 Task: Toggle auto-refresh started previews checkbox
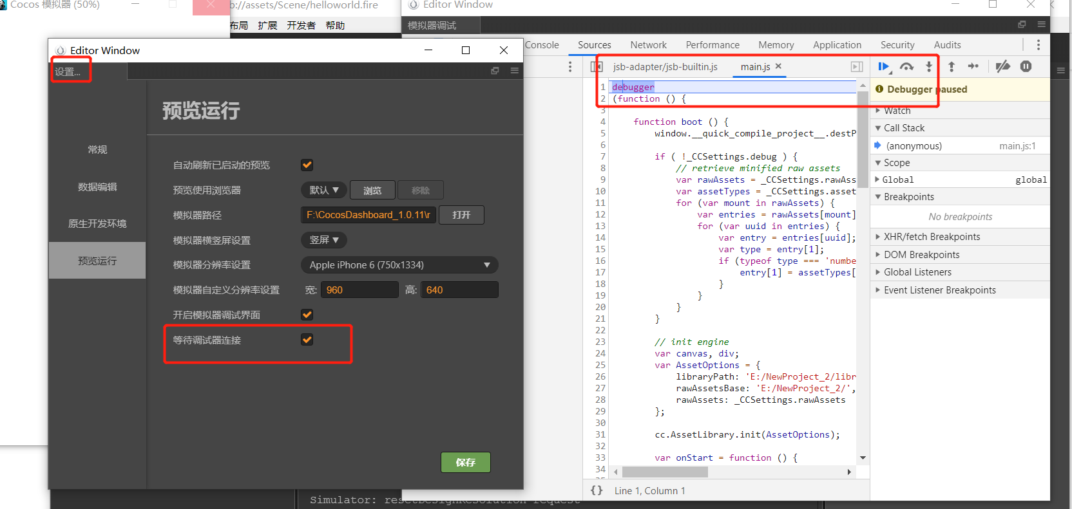307,165
